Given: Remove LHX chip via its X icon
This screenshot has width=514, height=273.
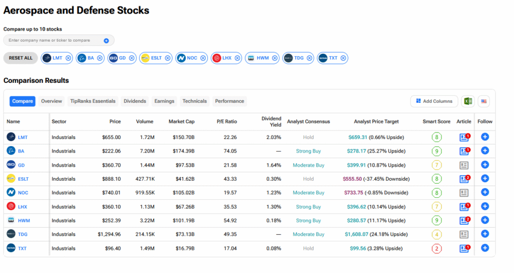Looking at the screenshot, I should pyautogui.click(x=237, y=58).
